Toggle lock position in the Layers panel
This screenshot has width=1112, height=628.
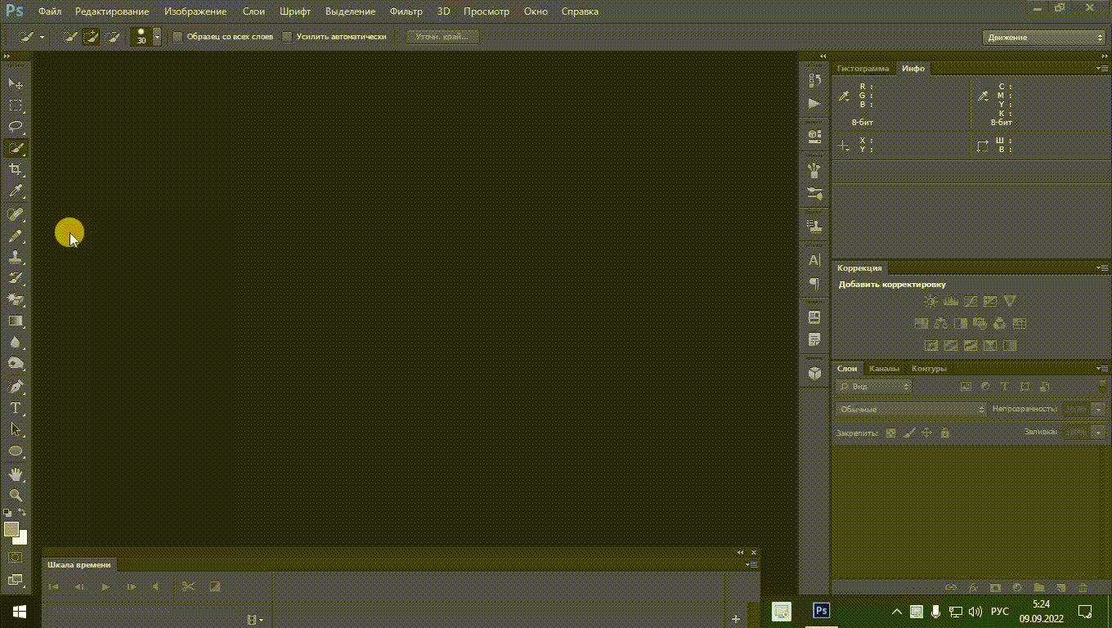coord(926,433)
